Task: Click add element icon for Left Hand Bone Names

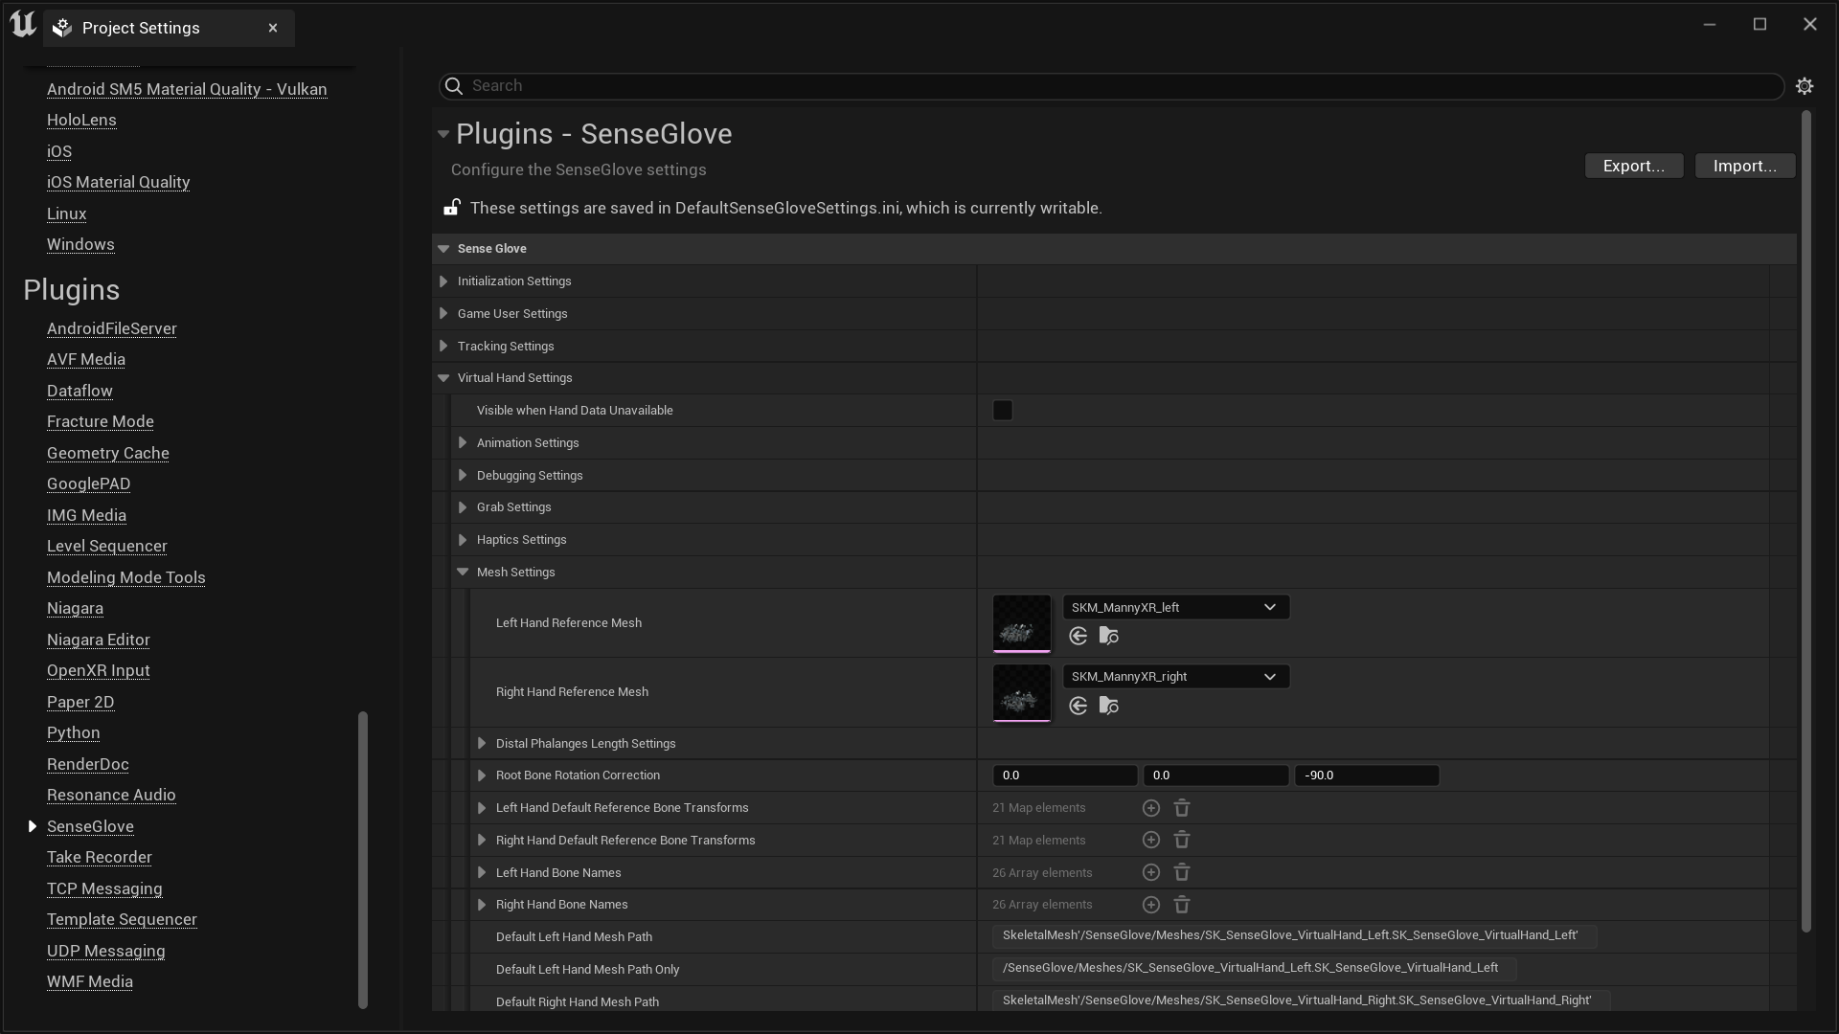Action: click(1149, 871)
